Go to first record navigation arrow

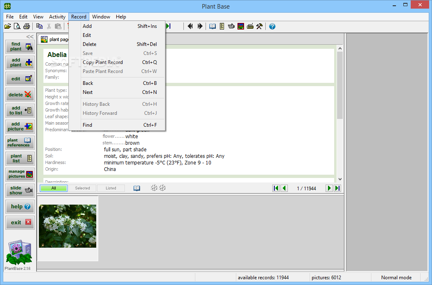[x=276, y=188]
